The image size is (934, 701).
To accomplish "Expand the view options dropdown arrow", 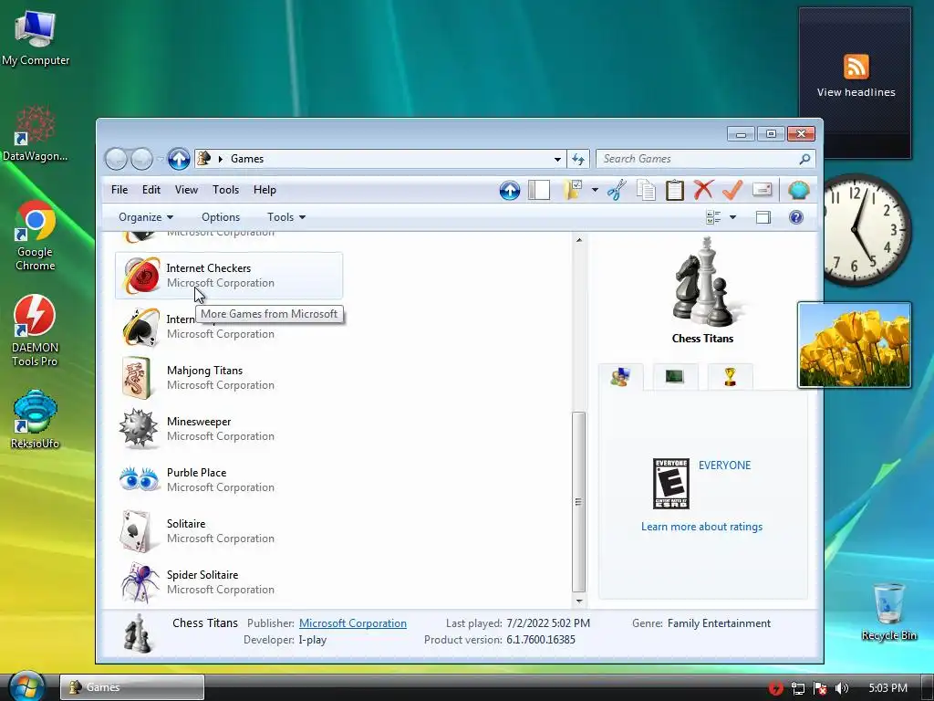I will [732, 217].
